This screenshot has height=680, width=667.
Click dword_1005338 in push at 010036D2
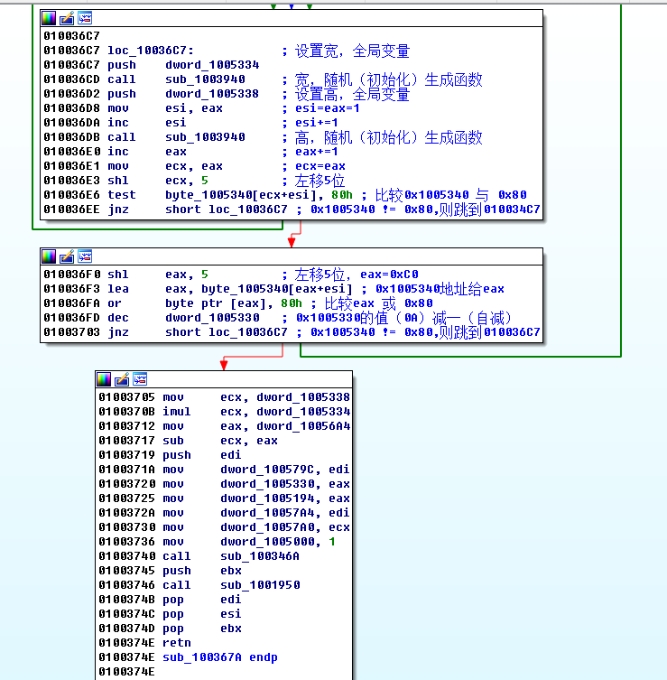212,94
